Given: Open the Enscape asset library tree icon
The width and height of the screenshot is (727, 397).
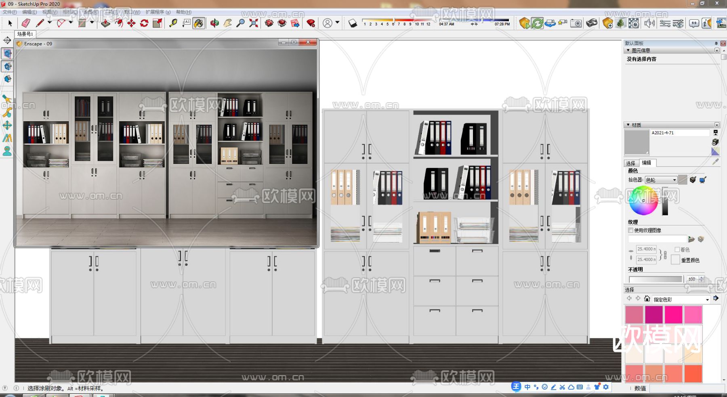Looking at the screenshot, I should 620,23.
